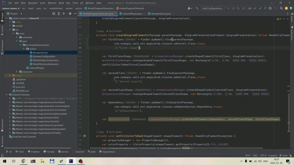294x165 pixels.
Task: Click the Select Opened File target icon
Action: pos(54,14)
